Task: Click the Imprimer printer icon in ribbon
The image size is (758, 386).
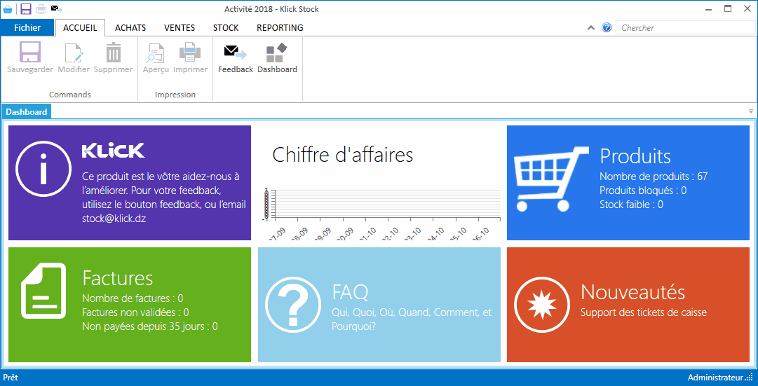Action: coord(190,53)
